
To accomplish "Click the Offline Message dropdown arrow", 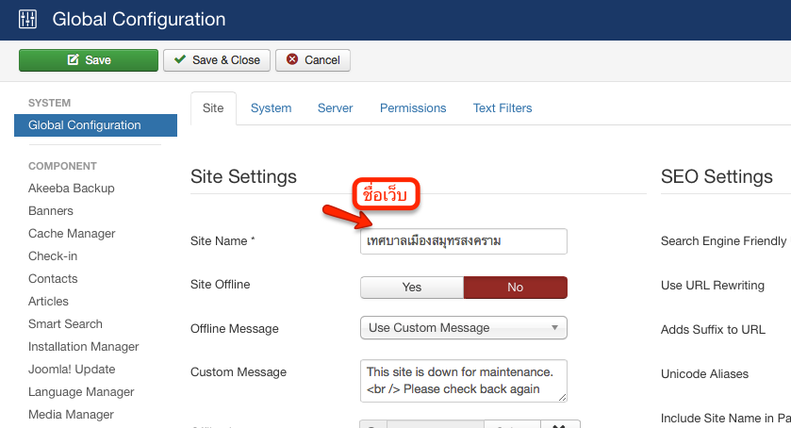I will pyautogui.click(x=554, y=327).
